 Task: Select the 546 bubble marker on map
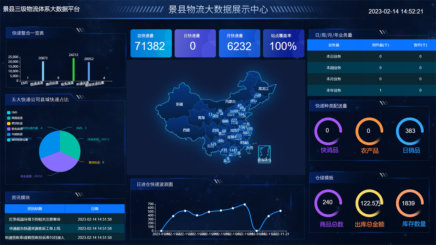point(245,143)
